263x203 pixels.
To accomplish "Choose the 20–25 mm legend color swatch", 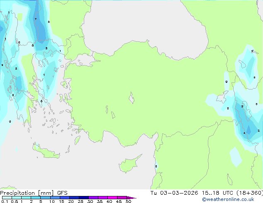I will [74, 198].
